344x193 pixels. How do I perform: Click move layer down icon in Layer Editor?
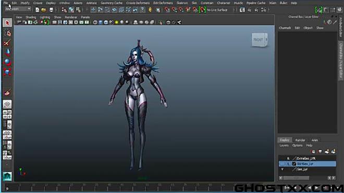pyautogui.click(x=320, y=151)
